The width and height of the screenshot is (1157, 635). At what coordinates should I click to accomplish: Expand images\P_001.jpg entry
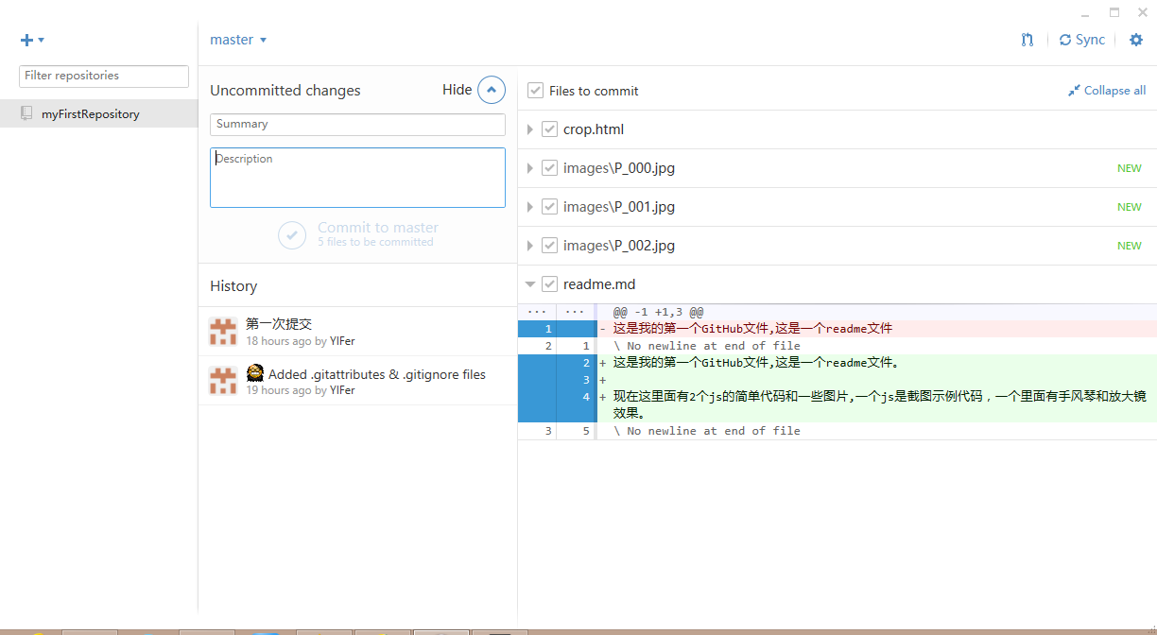(530, 207)
